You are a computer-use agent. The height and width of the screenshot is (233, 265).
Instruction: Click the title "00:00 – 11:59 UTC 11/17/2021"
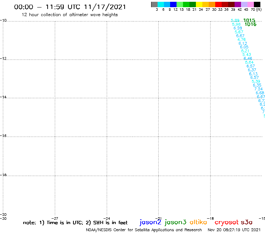click(x=70, y=7)
